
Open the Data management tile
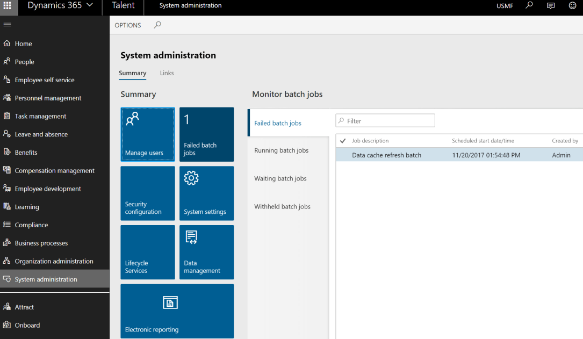point(206,252)
